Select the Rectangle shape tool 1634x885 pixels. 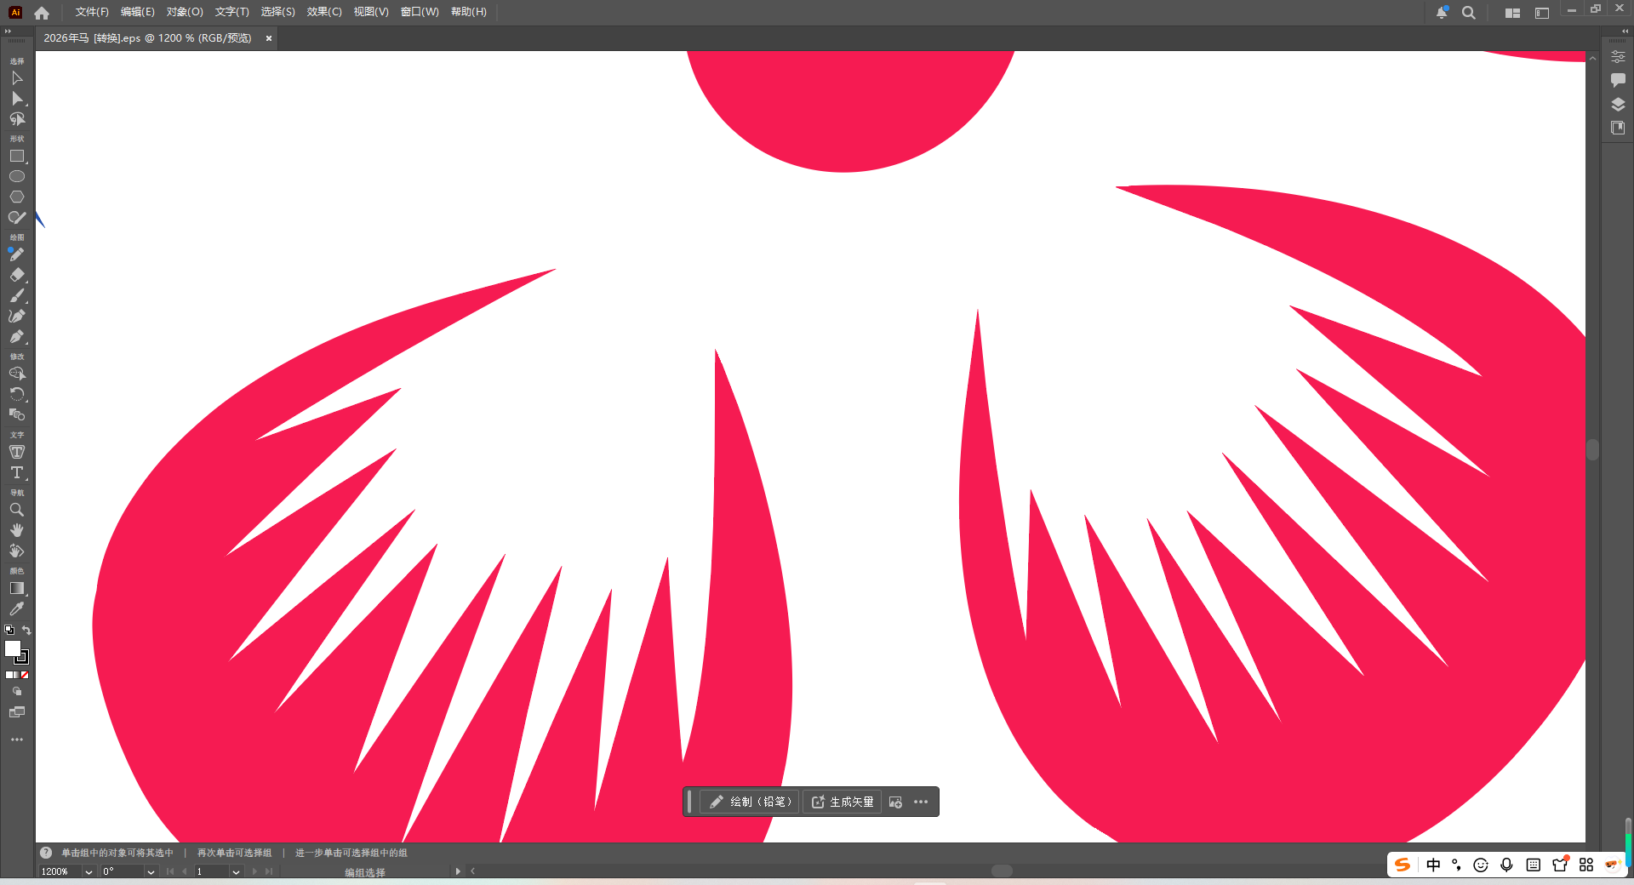(16, 157)
